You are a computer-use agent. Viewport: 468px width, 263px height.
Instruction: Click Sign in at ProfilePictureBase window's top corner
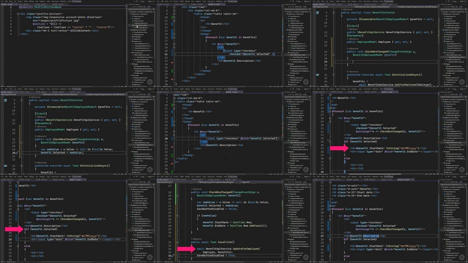[x=151, y=1]
